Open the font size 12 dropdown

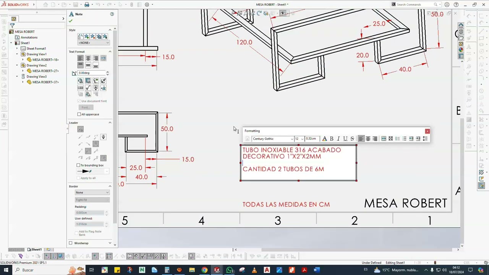pyautogui.click(x=302, y=139)
